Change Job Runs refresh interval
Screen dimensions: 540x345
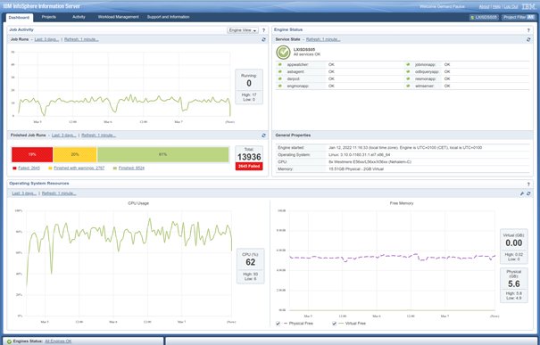pos(81,39)
